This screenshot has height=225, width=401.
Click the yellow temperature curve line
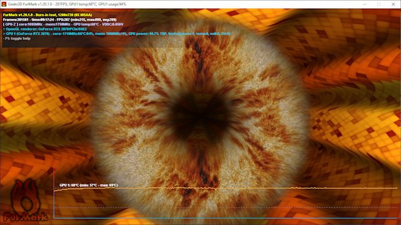click(225, 188)
